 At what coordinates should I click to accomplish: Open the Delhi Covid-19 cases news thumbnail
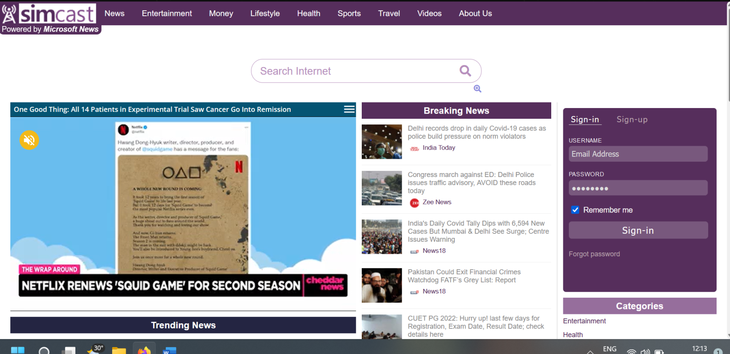coord(382,142)
